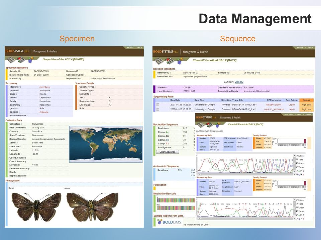Viewport: 321px width, 240px height.
Task: Click the blue cube icon in the trace viewer popup
Action: [x=218, y=125]
